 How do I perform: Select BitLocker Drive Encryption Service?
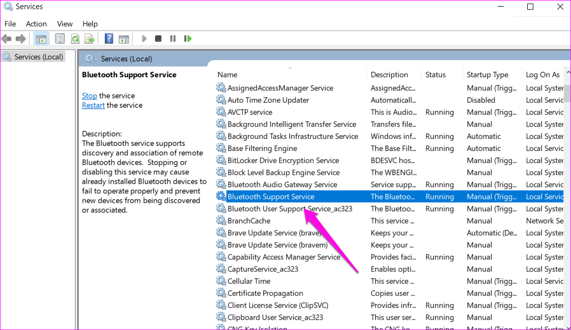[389, 160]
